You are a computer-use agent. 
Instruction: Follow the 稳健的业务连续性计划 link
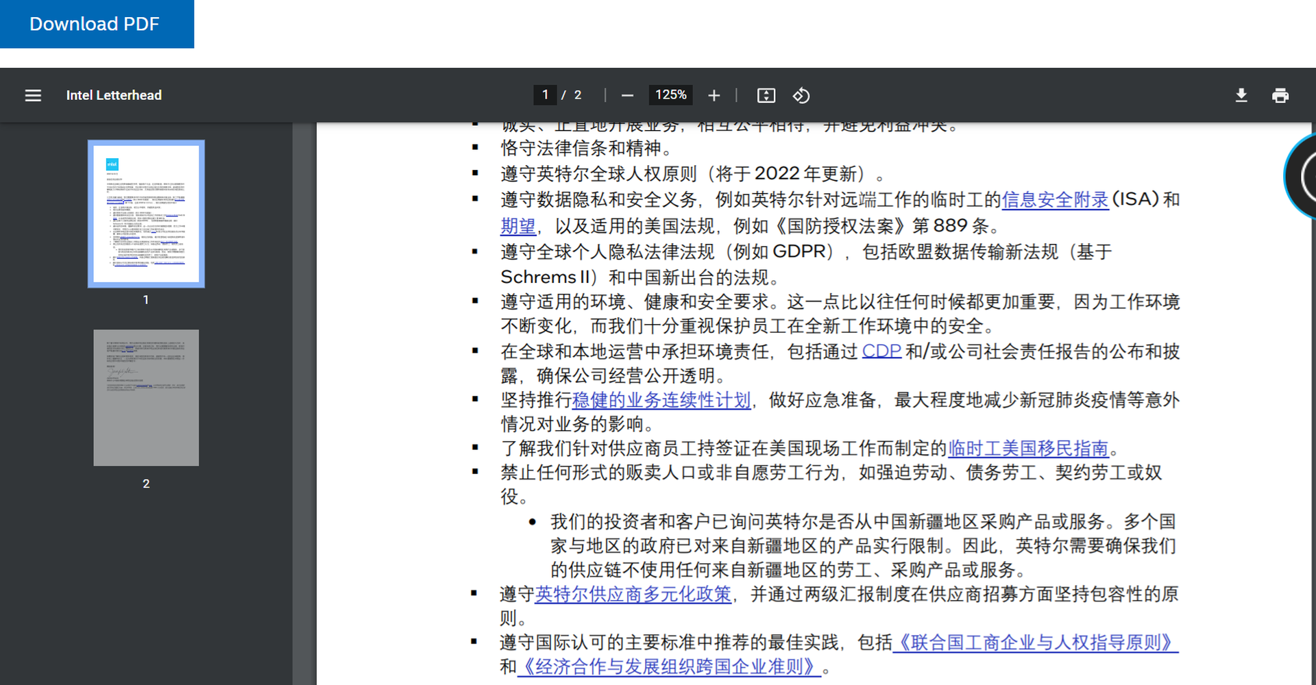pos(661,400)
